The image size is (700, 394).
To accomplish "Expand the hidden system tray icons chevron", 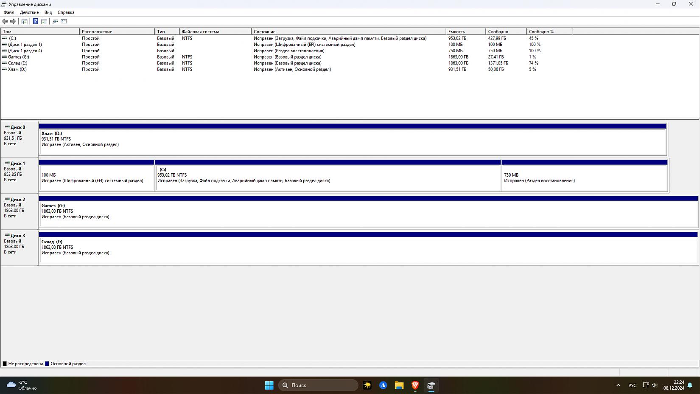I will coord(618,385).
